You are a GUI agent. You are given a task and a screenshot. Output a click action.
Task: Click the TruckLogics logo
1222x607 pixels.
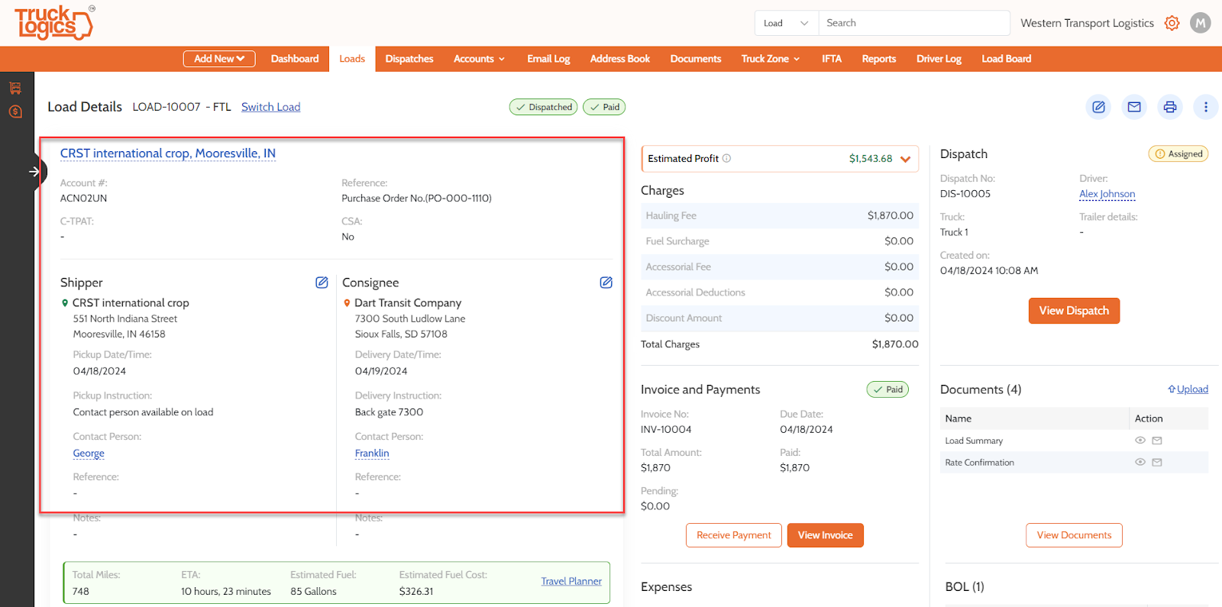[x=55, y=23]
